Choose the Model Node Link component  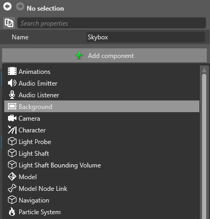[102, 189]
